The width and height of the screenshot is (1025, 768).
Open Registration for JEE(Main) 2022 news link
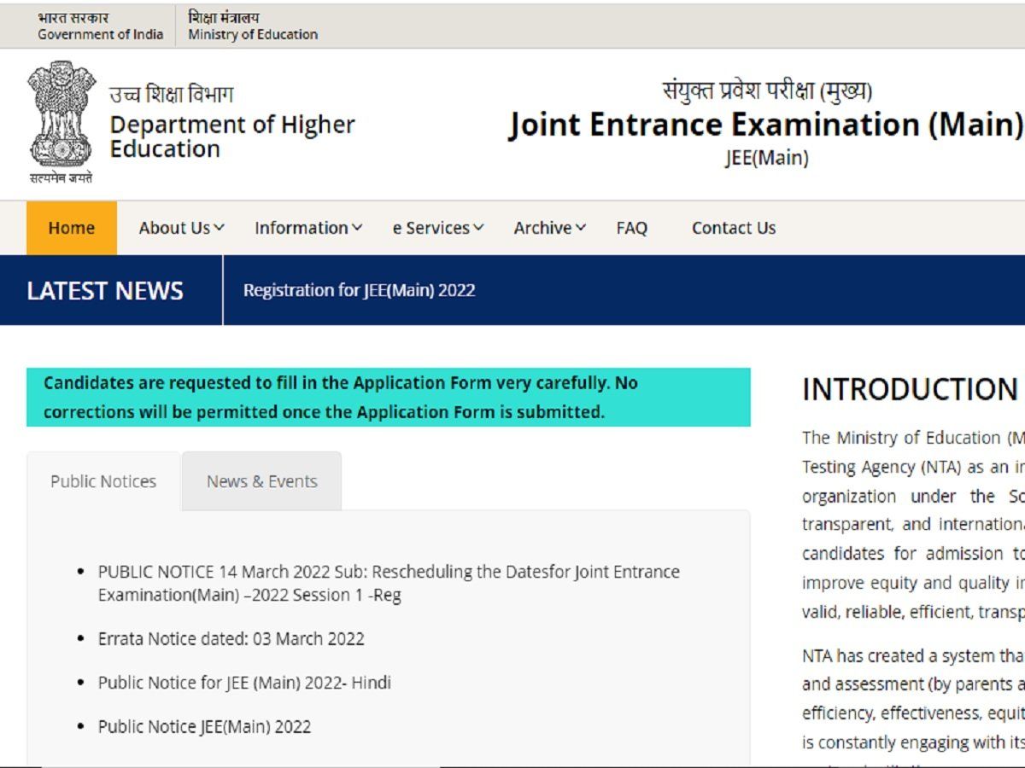click(x=360, y=290)
